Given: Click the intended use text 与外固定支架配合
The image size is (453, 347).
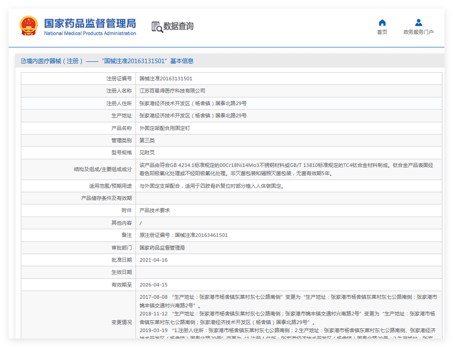Looking at the screenshot, I should pyautogui.click(x=212, y=186).
